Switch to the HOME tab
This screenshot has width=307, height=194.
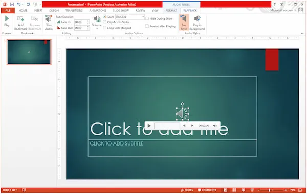click(23, 11)
